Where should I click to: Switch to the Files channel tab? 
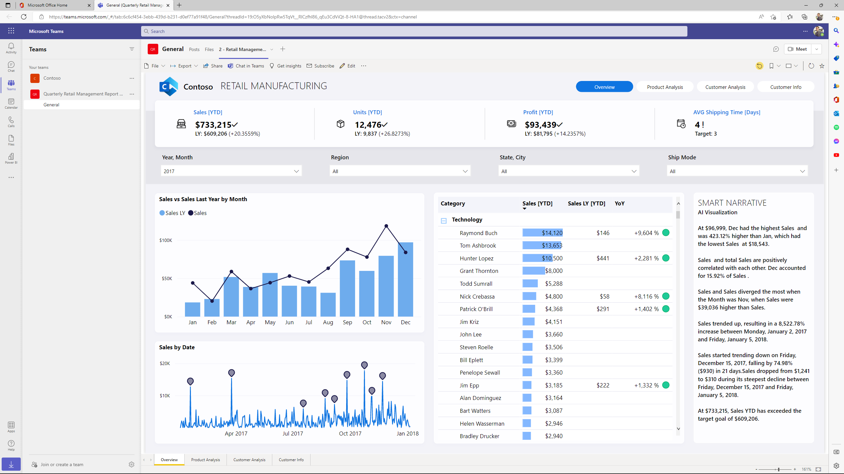tap(209, 49)
